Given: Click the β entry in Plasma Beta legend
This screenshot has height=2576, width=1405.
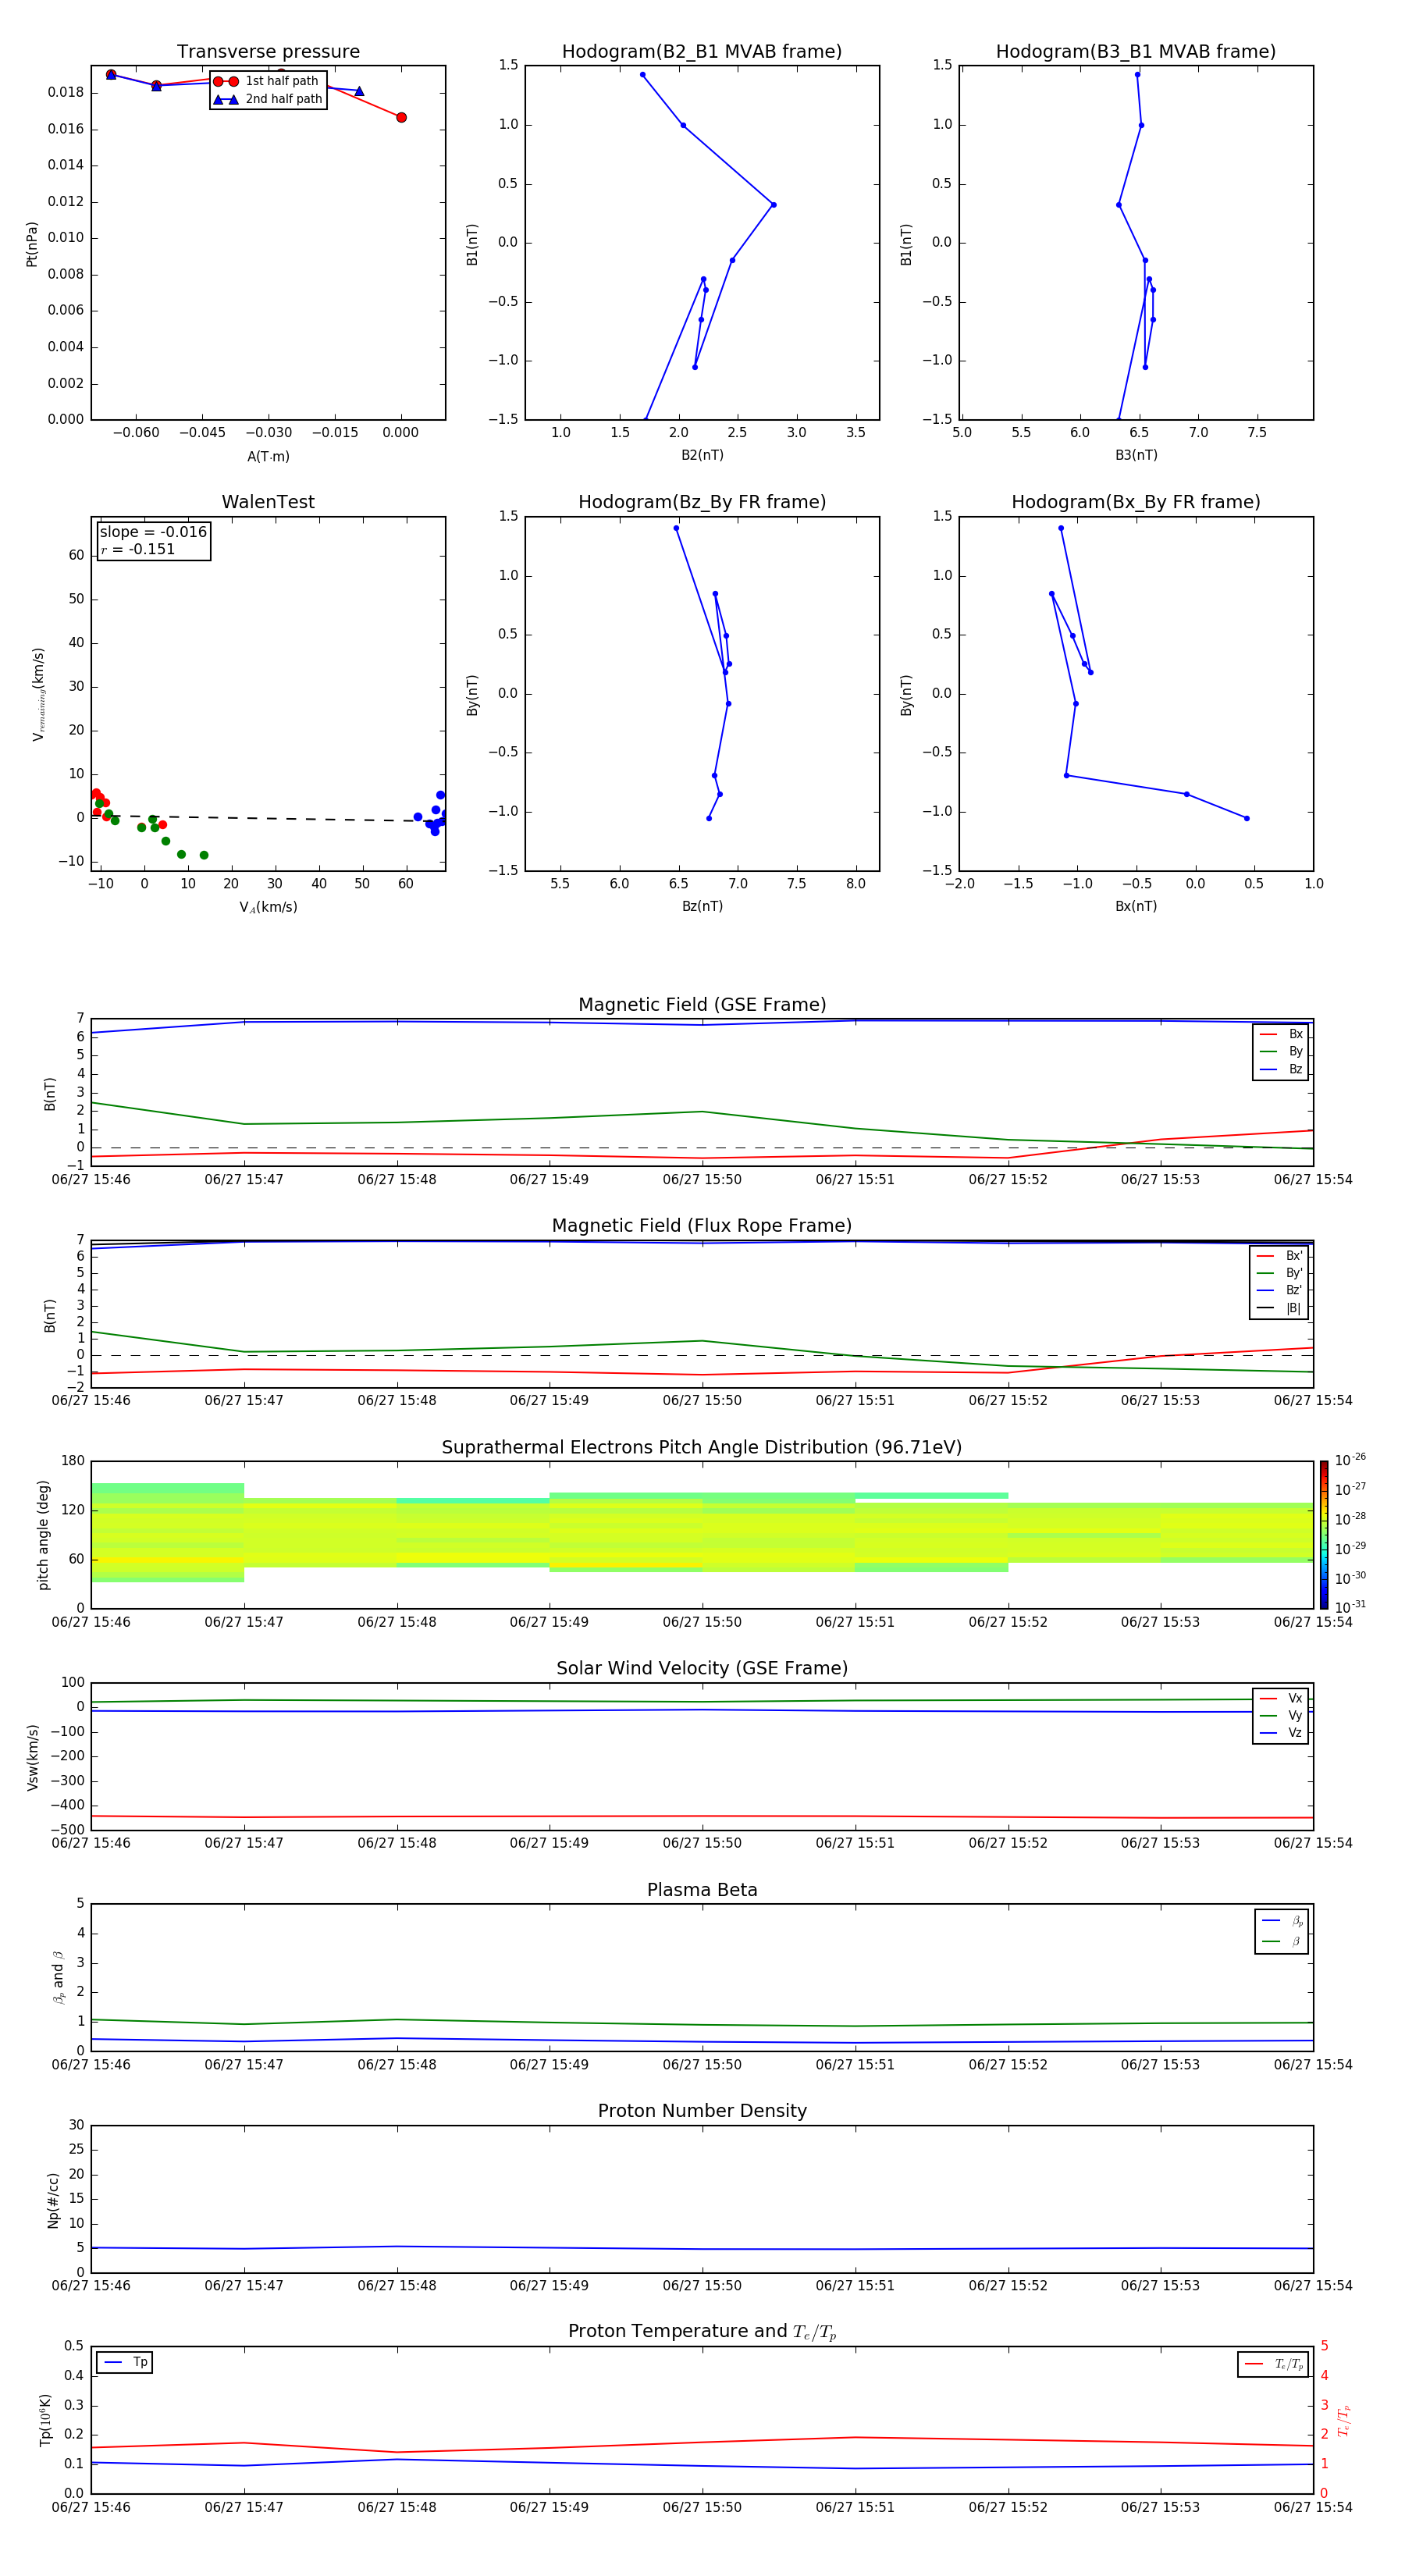Looking at the screenshot, I should click(1282, 1941).
